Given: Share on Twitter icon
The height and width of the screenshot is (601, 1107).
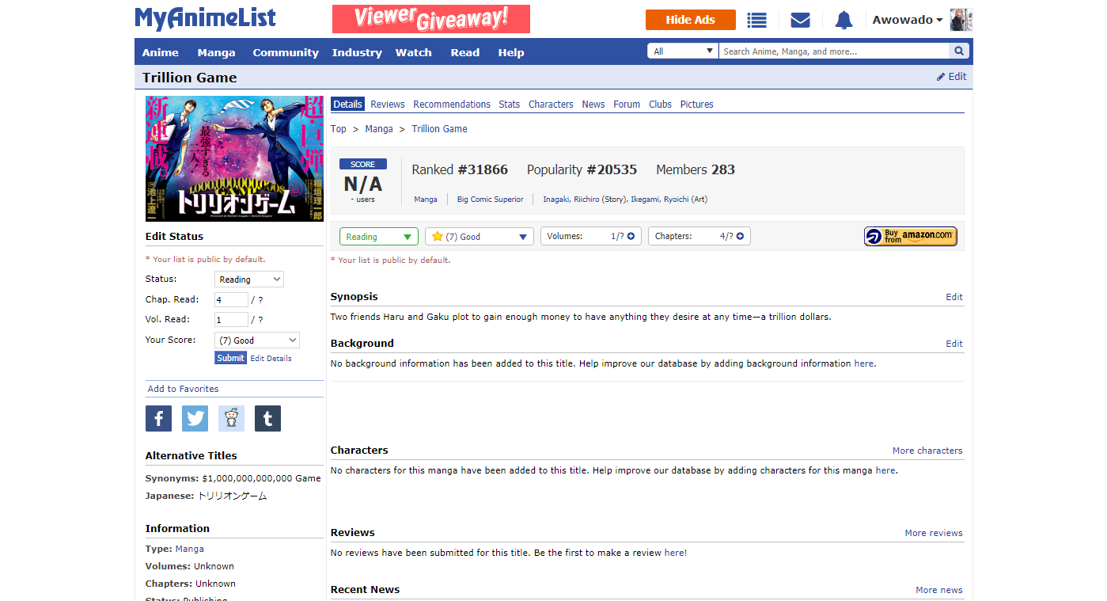Looking at the screenshot, I should (x=195, y=418).
